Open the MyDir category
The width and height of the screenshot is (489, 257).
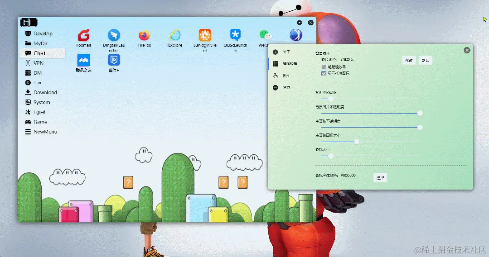pyautogui.click(x=43, y=43)
